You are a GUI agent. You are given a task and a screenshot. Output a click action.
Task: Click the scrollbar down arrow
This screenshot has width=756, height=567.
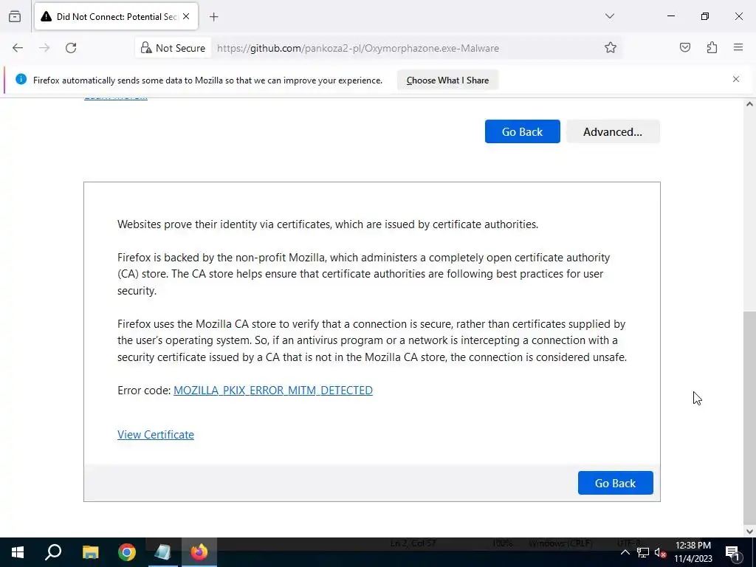(749, 532)
